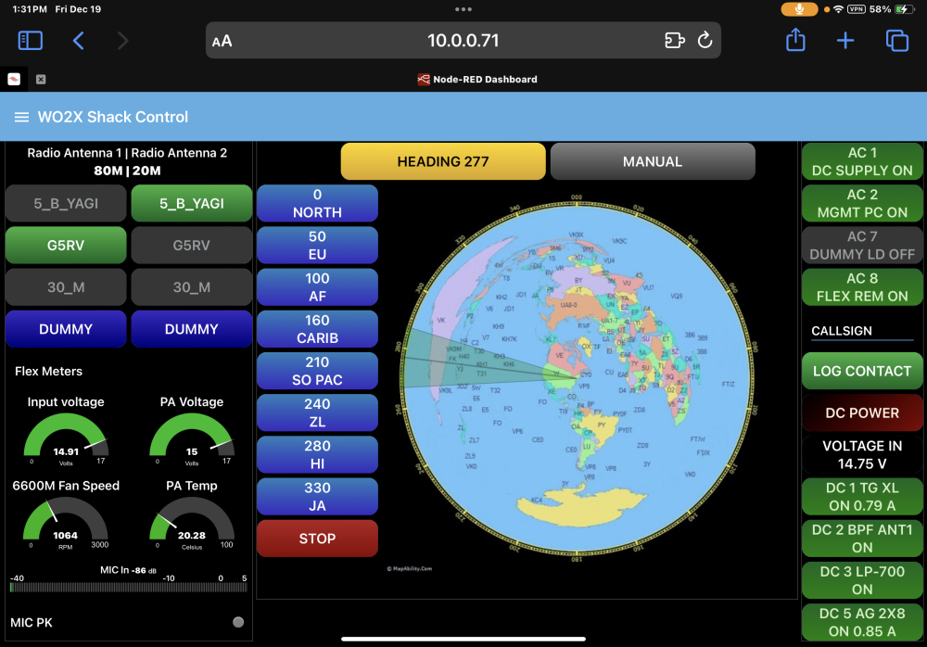Open the Share sheet
The width and height of the screenshot is (927, 647).
click(x=795, y=40)
